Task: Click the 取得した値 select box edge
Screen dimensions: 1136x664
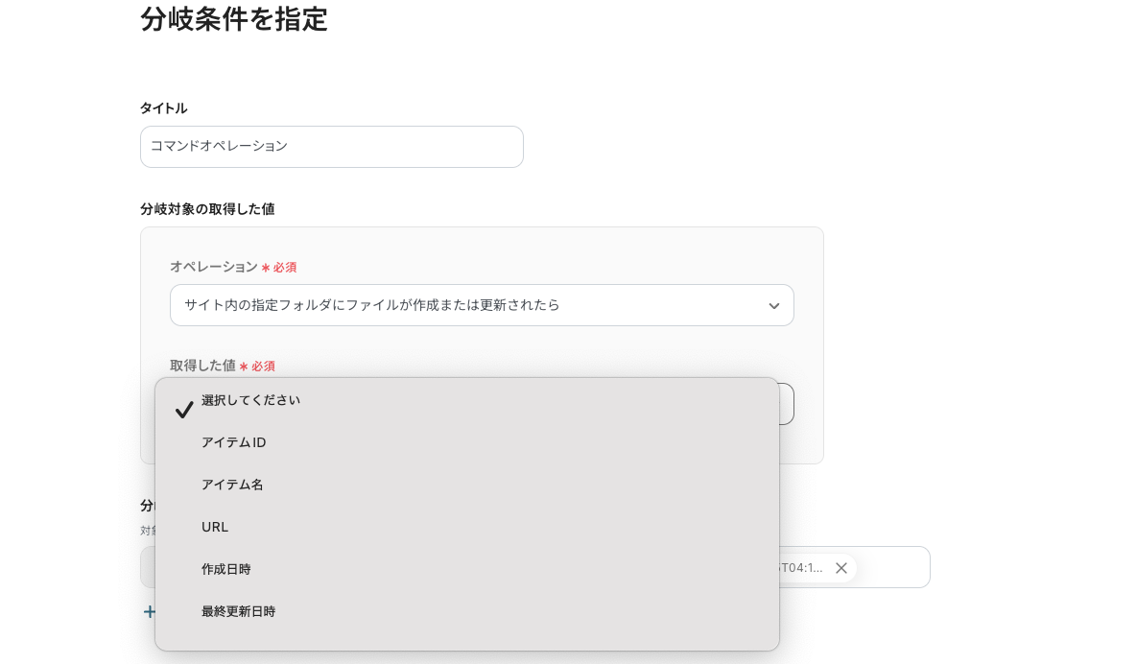Action: 787,404
